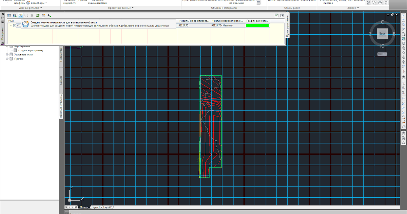
Task: Switch to the Модель tab
Action: pyautogui.click(x=84, y=207)
